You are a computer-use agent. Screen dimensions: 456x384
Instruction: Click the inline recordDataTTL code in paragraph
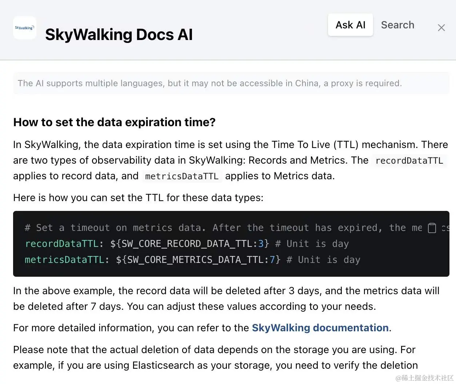pyautogui.click(x=409, y=161)
